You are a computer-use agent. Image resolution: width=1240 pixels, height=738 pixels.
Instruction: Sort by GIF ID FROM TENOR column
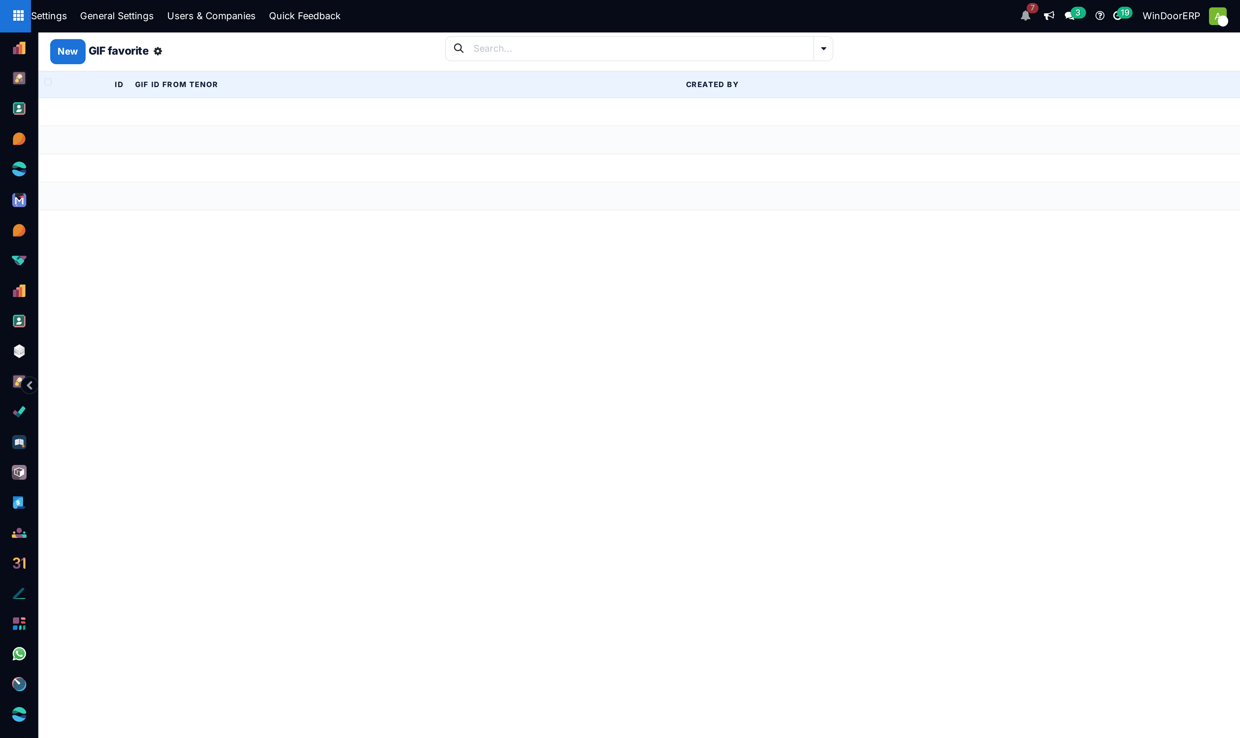(x=176, y=85)
